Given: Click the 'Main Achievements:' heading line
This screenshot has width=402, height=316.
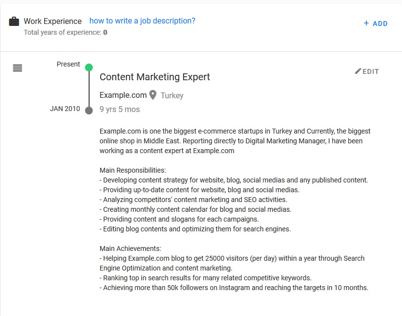Looking at the screenshot, I should (130, 248).
